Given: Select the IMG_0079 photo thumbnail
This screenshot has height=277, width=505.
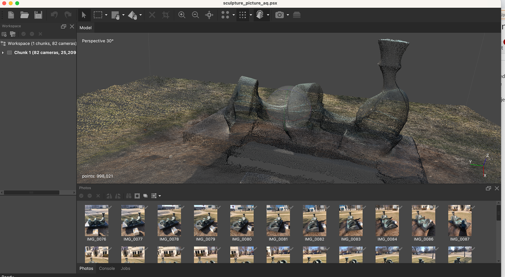Looking at the screenshot, I should point(205,220).
